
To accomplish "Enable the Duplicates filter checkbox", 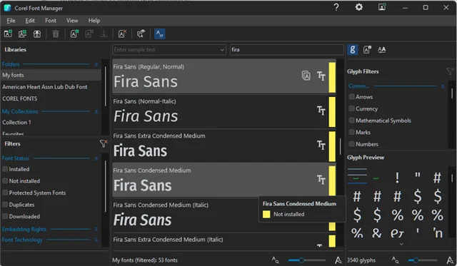I will tap(5, 204).
